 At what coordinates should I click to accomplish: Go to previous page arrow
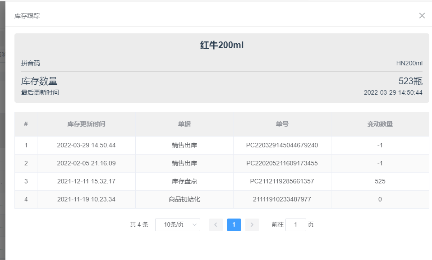click(216, 225)
